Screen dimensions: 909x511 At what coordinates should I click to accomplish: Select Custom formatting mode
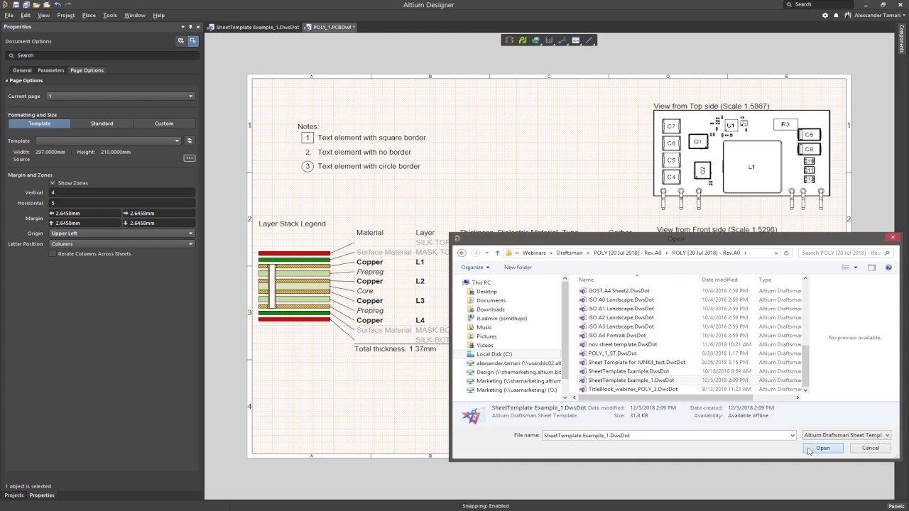tap(164, 123)
